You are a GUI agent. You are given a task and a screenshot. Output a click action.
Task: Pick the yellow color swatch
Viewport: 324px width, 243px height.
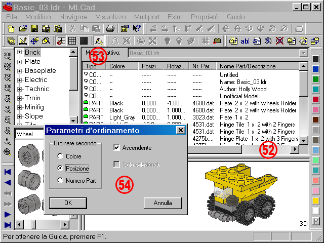click(x=315, y=200)
